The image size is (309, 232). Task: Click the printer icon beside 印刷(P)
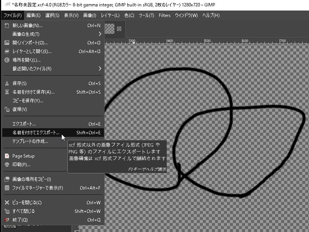(6, 165)
